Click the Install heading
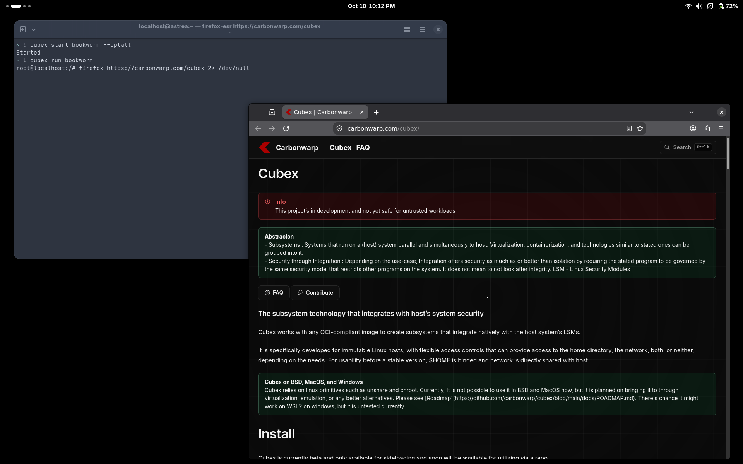Screen dimensions: 743x464 pyautogui.click(x=276, y=434)
